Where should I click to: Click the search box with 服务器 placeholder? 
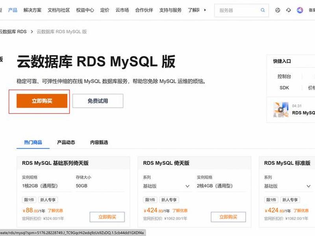pos(241,10)
